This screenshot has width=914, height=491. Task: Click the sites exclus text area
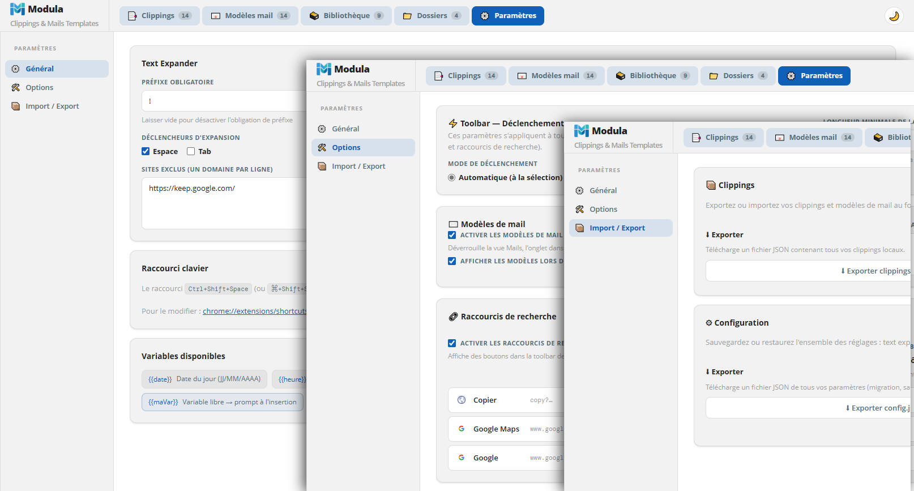[224, 203]
